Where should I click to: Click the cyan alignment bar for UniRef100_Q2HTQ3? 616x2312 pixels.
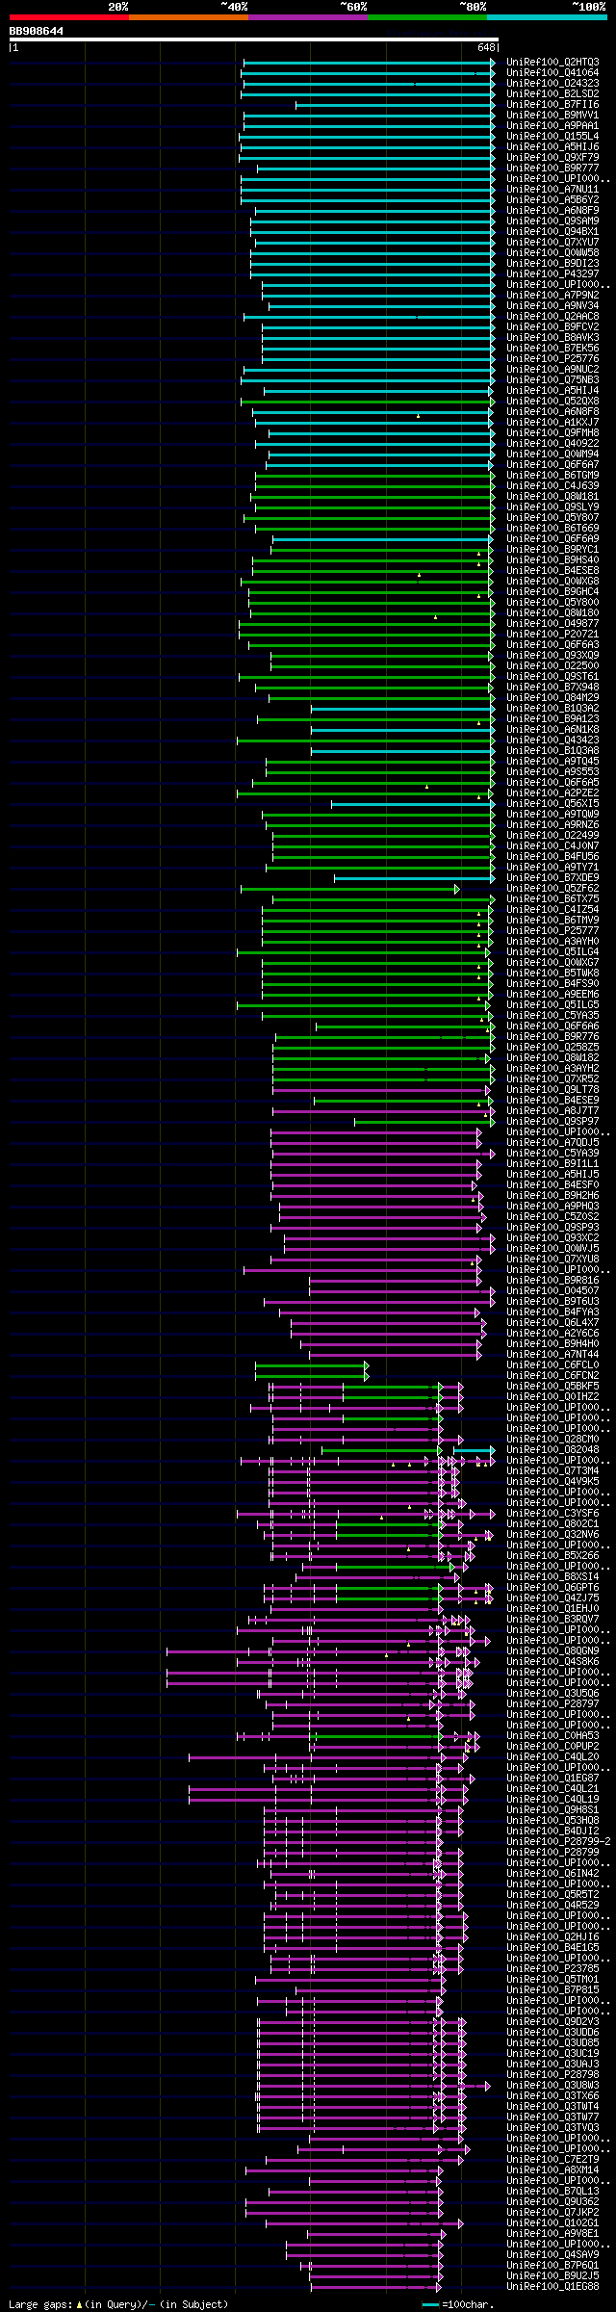click(369, 62)
